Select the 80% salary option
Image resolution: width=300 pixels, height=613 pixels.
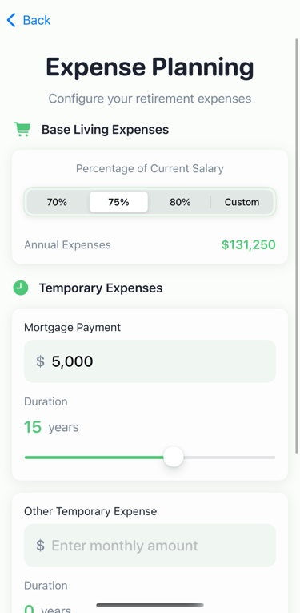point(180,202)
